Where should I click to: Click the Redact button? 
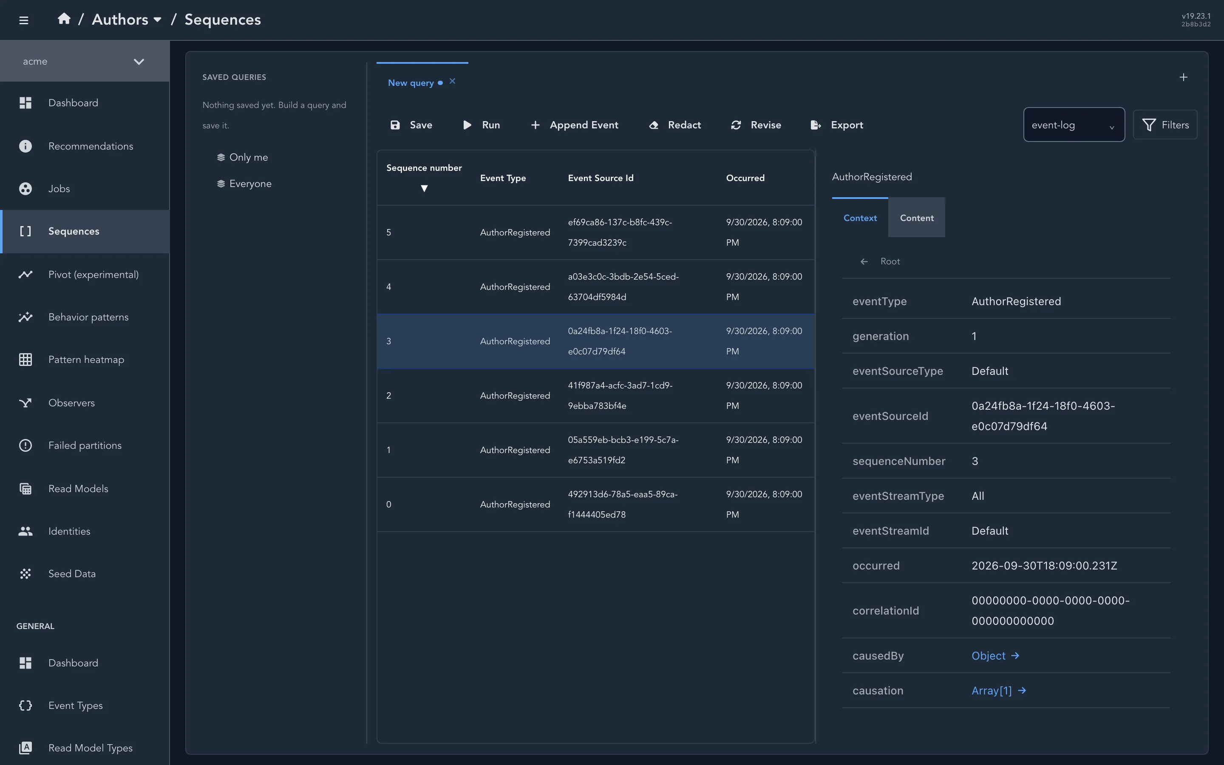(675, 125)
